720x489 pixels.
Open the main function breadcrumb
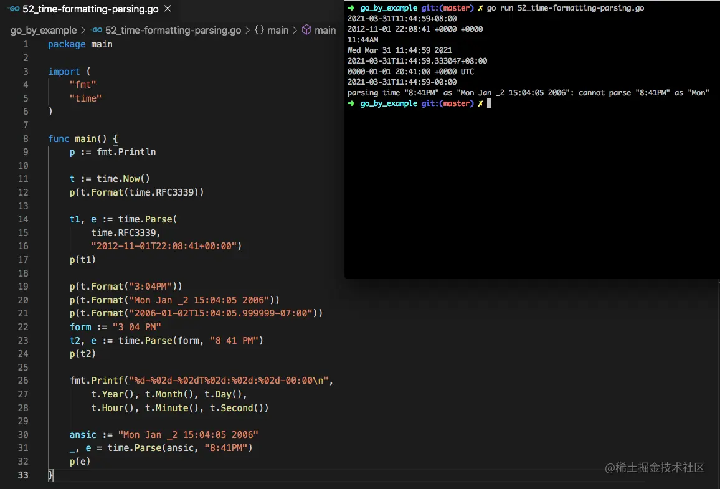tap(325, 31)
